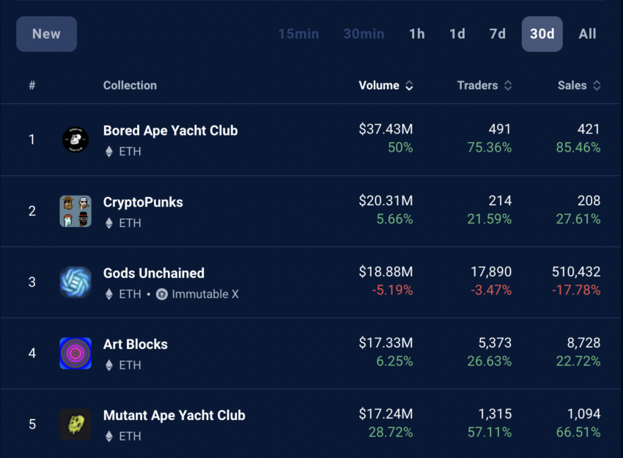Open the Gods Unchained collection name

pyautogui.click(x=154, y=273)
